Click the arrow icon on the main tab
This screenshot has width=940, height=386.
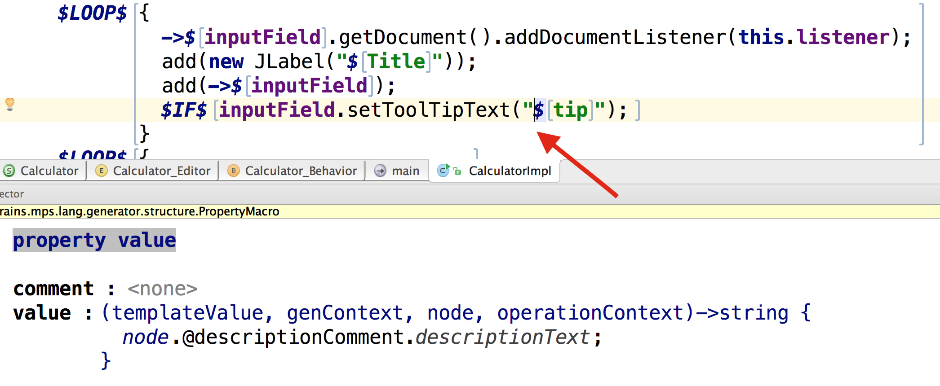coord(380,171)
